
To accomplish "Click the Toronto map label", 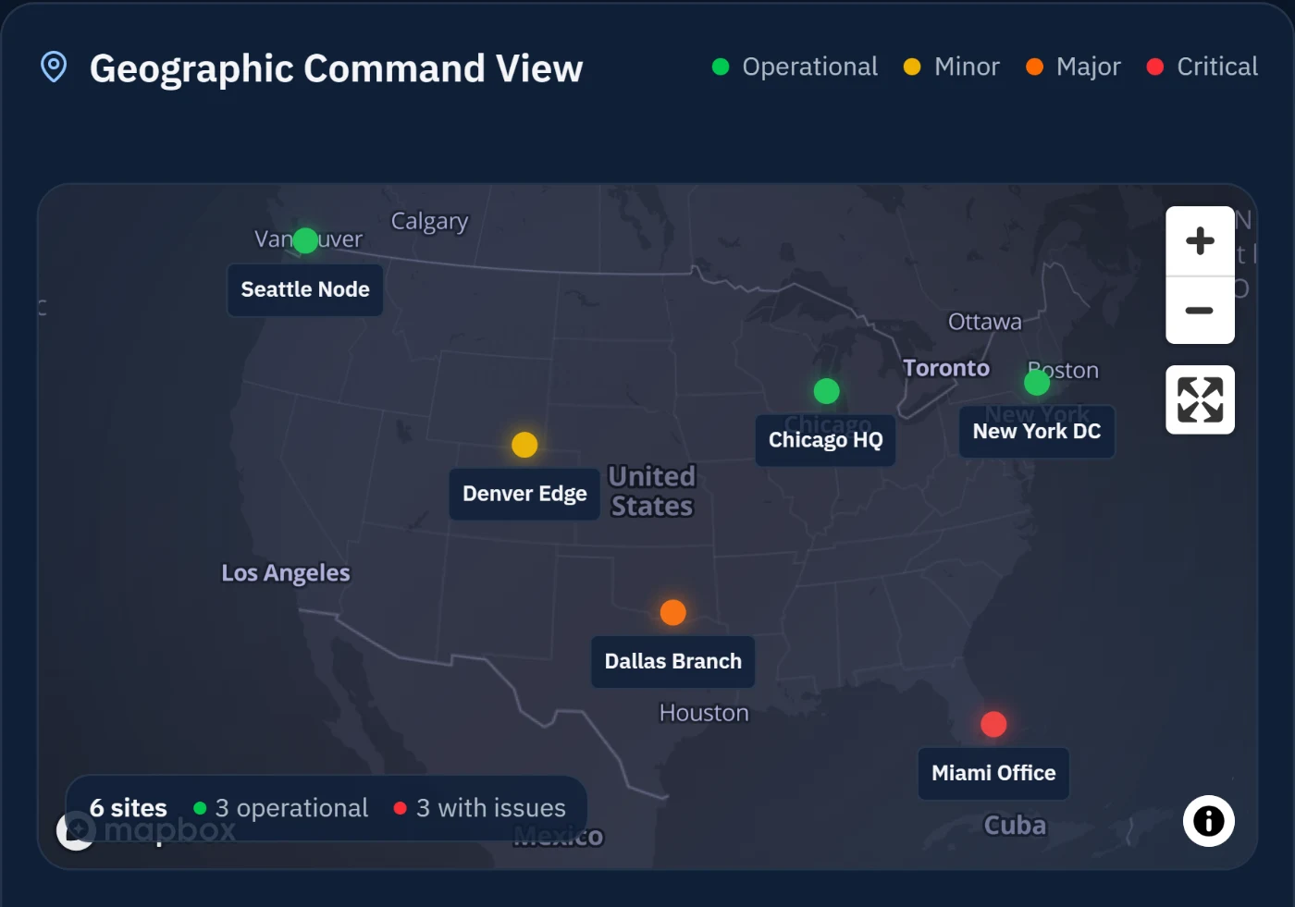I will 946,368.
